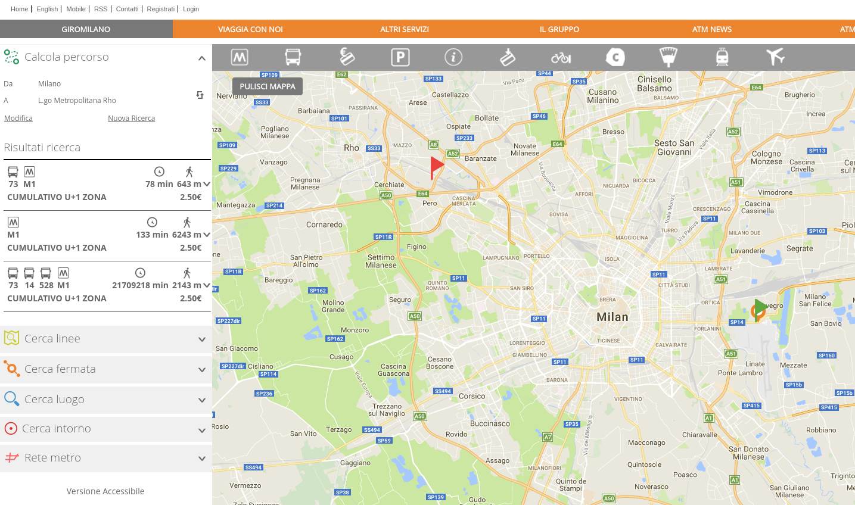Click Cerca luogo magnifier icon
This screenshot has height=505, width=855.
coord(11,399)
